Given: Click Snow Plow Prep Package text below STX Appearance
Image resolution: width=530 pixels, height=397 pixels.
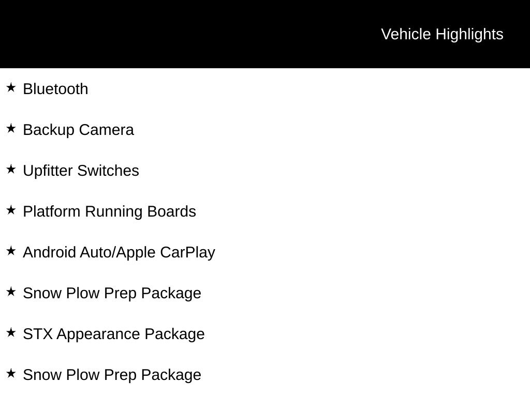Looking at the screenshot, I should pyautogui.click(x=112, y=375).
